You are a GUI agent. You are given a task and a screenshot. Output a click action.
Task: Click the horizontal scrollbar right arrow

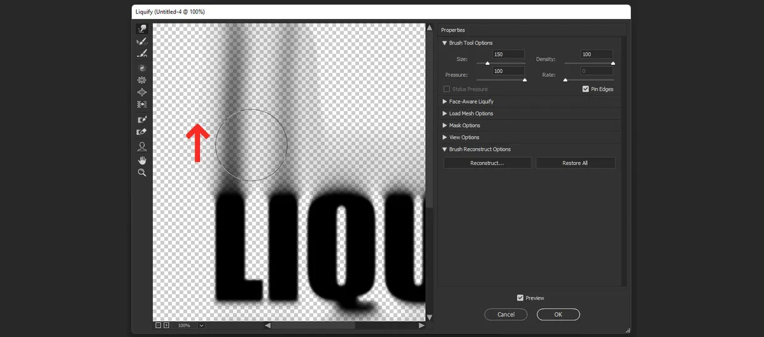(421, 326)
